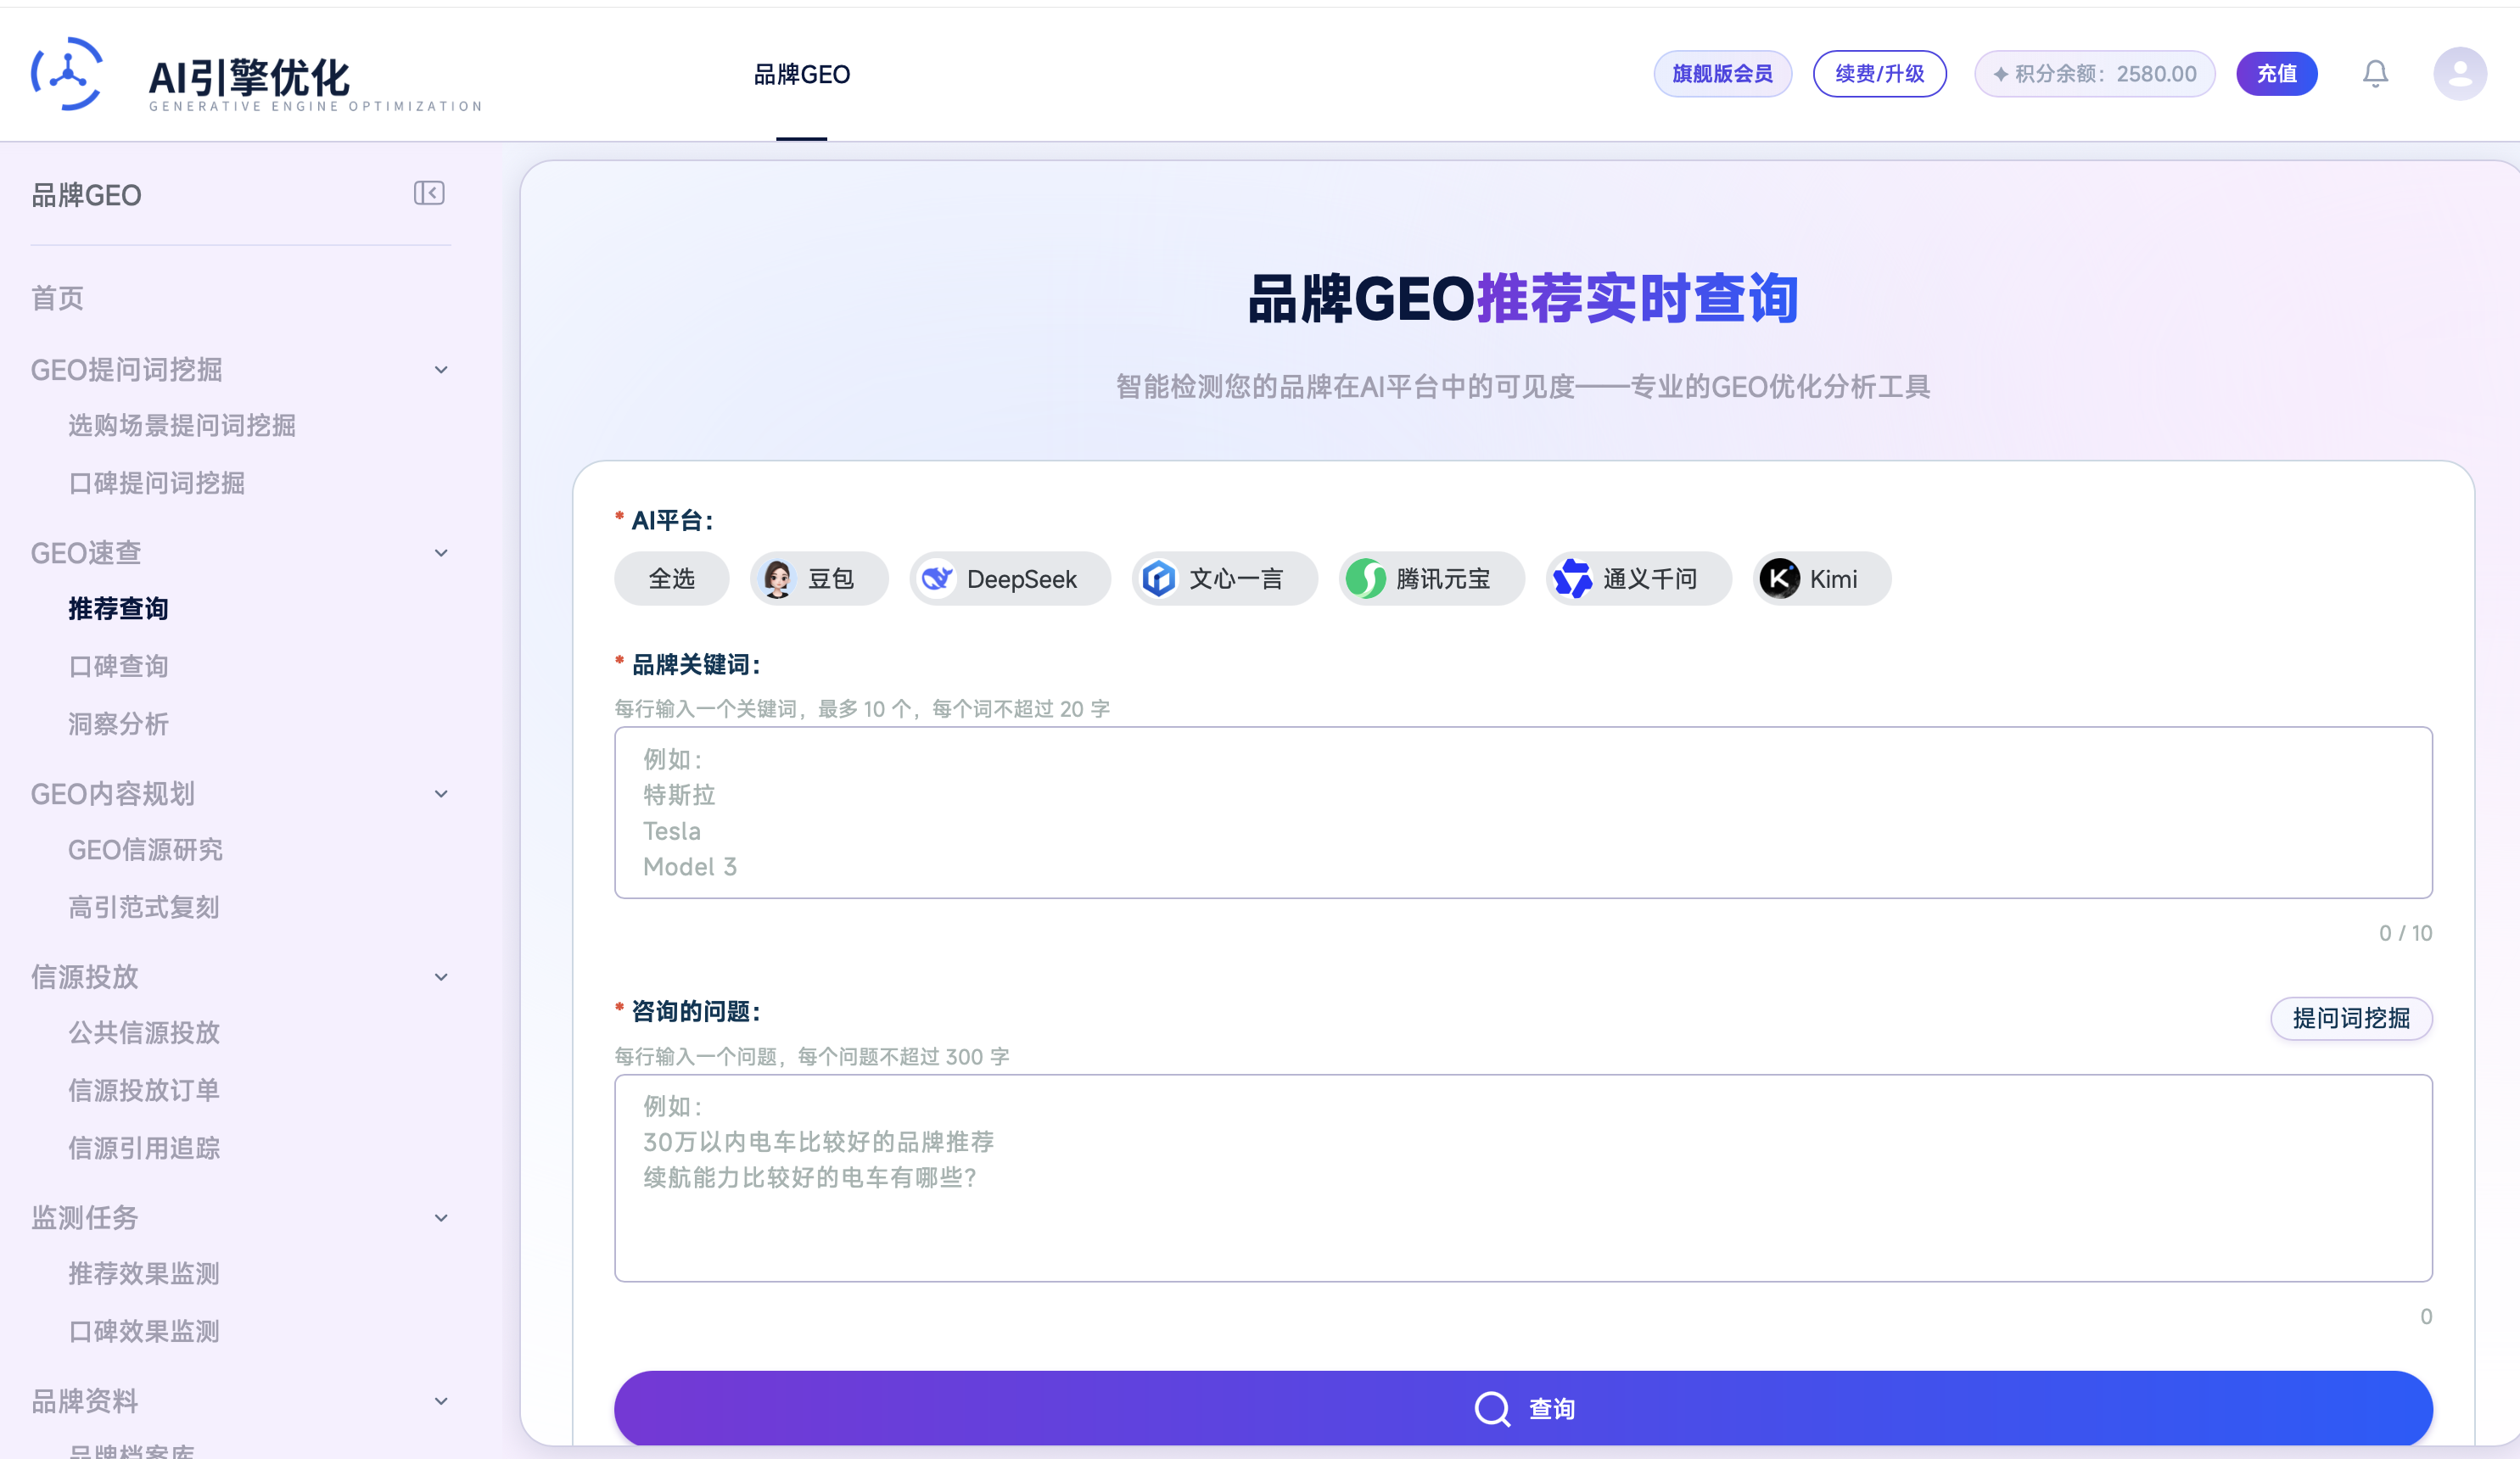Viewport: 2520px width, 1459px height.
Task: Toggle the 通义千问 platform chip
Action: 1638,579
